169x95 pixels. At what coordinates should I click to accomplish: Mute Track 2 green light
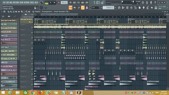pyautogui.click(x=32, y=27)
